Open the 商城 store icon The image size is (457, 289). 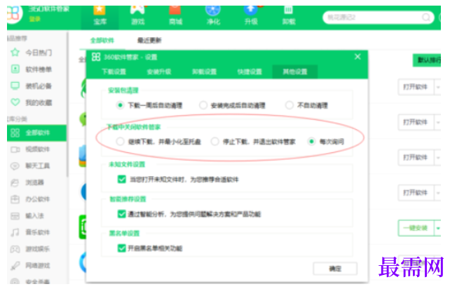pyautogui.click(x=175, y=10)
